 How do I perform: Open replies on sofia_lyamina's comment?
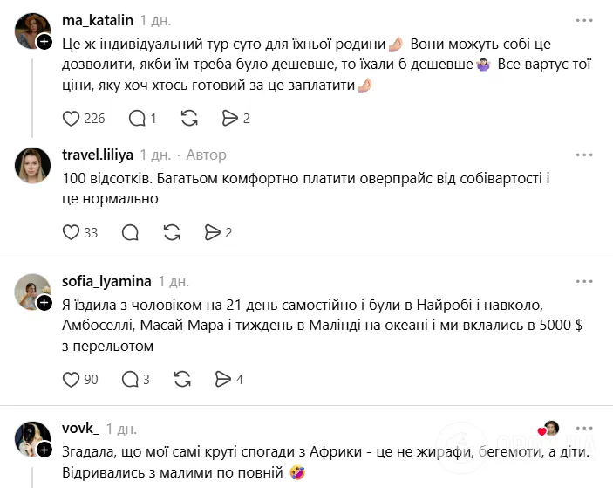[x=131, y=379]
